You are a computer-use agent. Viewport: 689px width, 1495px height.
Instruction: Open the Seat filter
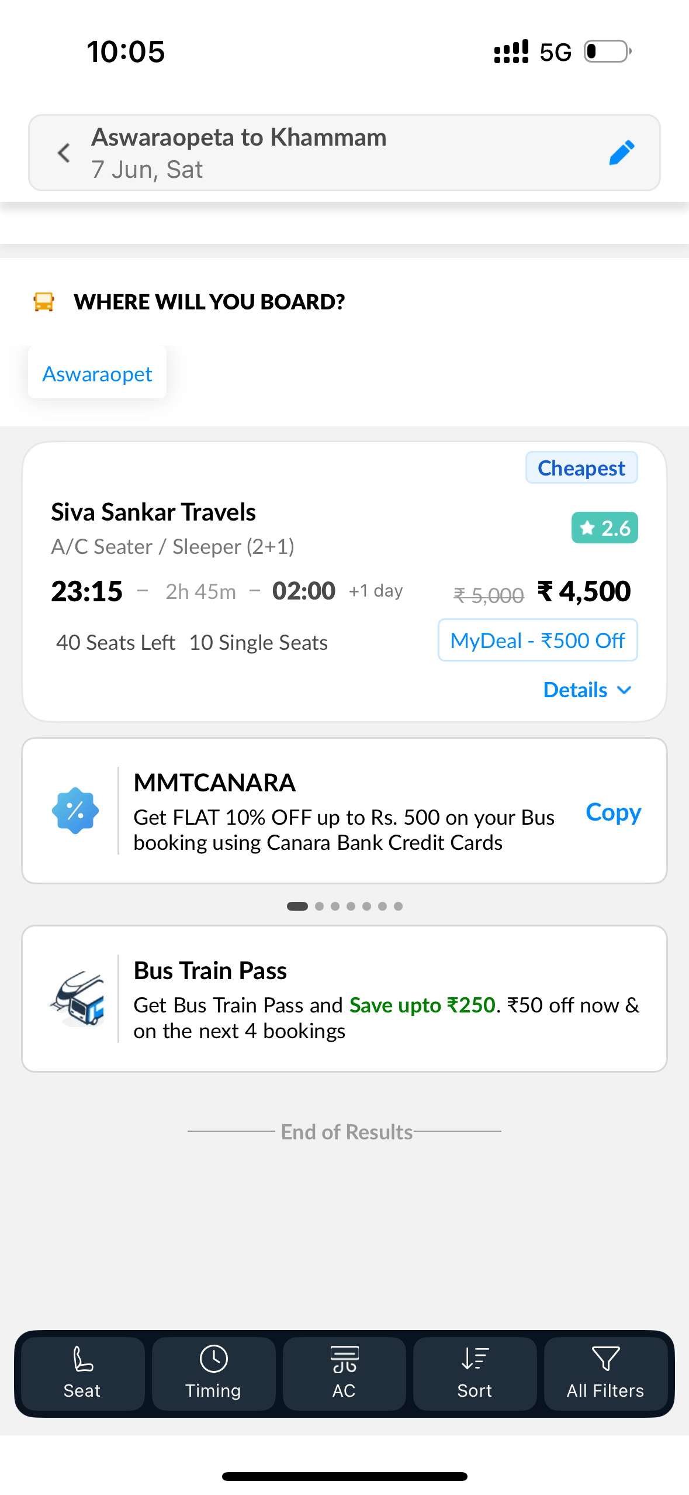pyautogui.click(x=82, y=1373)
